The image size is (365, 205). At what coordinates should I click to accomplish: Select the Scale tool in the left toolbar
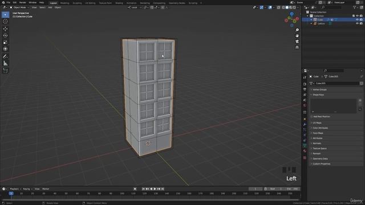5,42
